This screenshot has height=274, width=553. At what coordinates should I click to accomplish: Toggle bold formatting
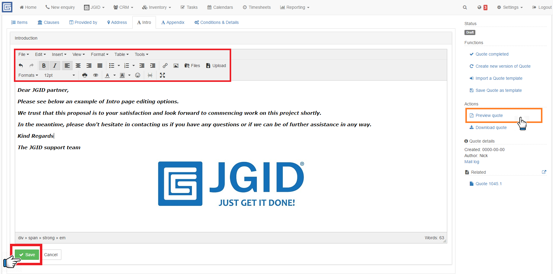coord(44,66)
